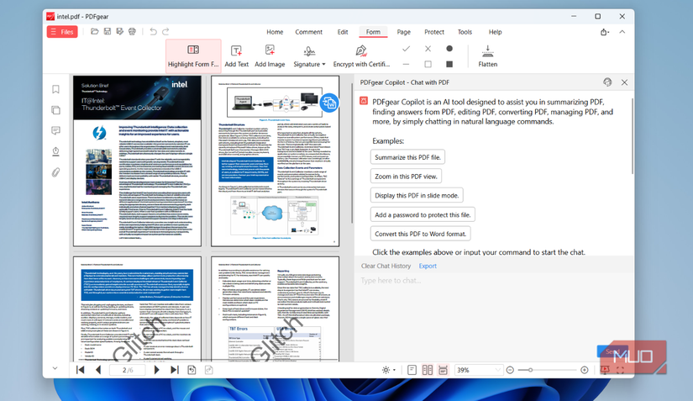Go to the last page

point(175,370)
